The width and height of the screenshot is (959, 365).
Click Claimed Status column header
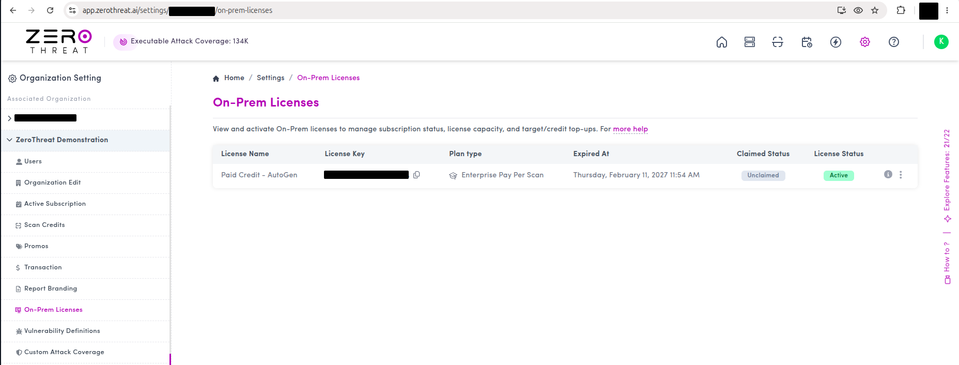pos(763,154)
